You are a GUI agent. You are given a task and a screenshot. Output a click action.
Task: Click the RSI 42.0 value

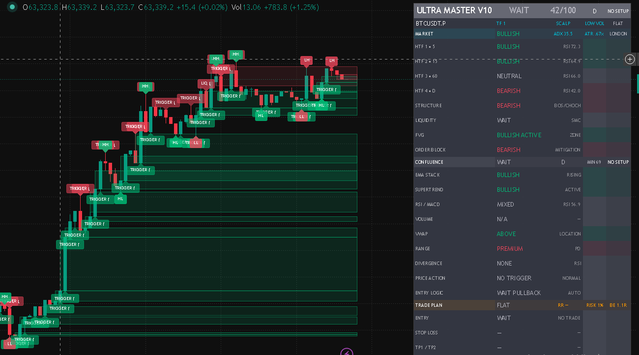(x=572, y=91)
